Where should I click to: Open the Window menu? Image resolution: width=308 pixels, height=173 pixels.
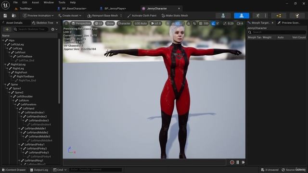point(49,2)
